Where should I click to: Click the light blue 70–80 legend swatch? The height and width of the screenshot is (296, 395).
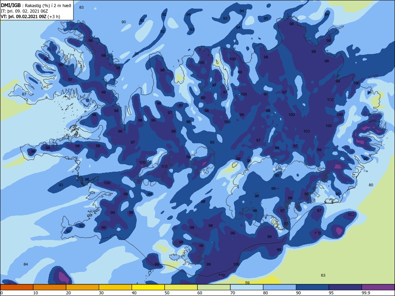(x=246, y=287)
